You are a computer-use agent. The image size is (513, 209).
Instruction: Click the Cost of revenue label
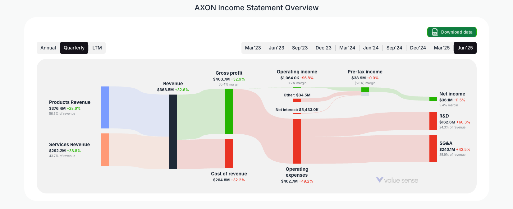click(x=229, y=174)
